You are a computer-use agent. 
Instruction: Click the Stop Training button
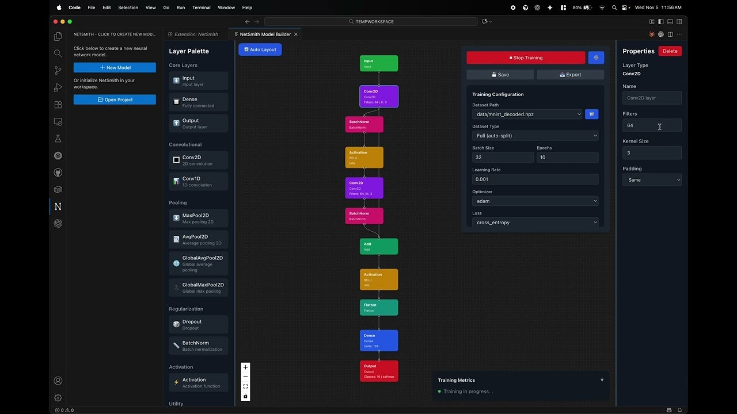point(526,57)
